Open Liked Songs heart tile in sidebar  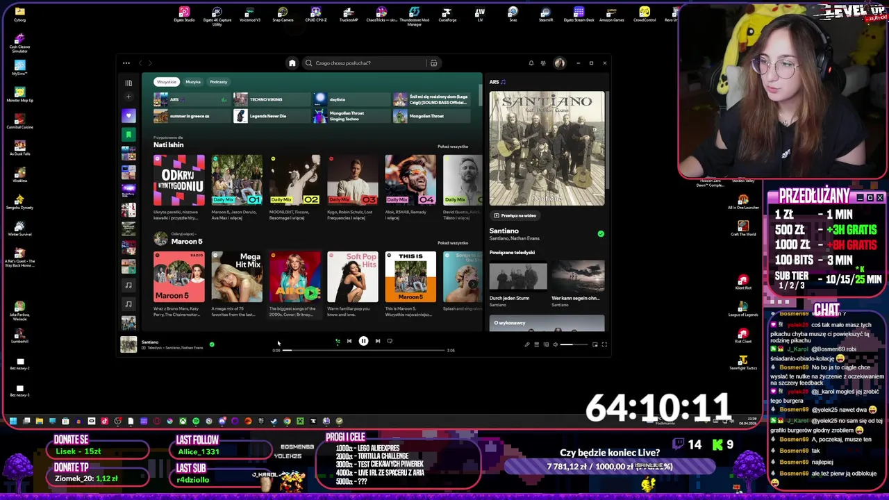pos(128,115)
